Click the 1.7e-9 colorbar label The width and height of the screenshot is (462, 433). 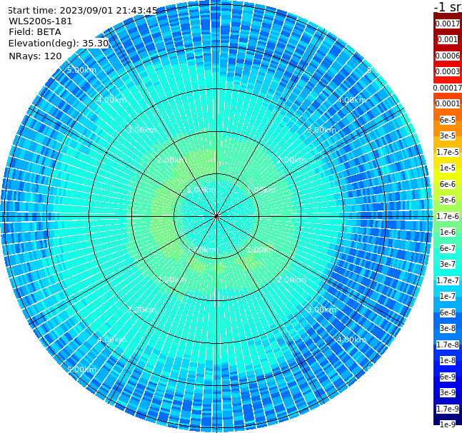tap(448, 409)
